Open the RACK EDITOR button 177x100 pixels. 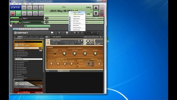pyautogui.click(x=35, y=14)
